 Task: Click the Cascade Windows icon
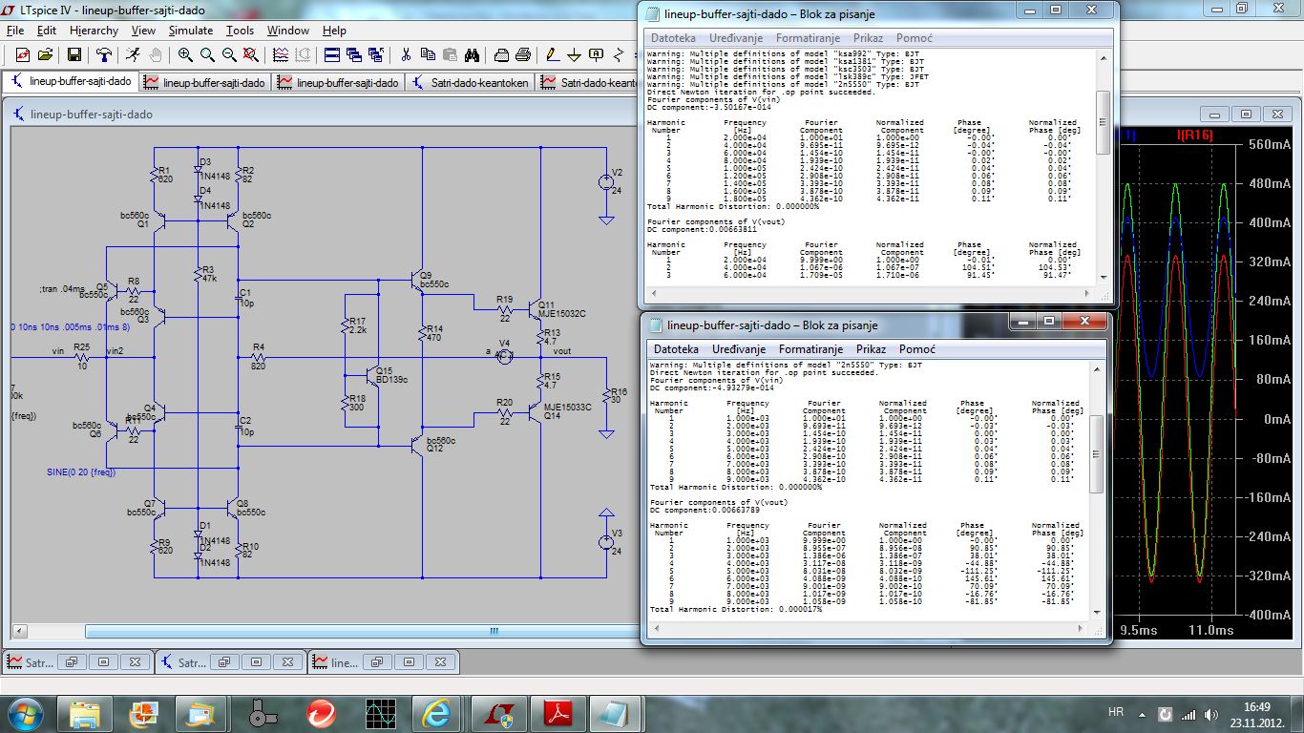point(353,54)
